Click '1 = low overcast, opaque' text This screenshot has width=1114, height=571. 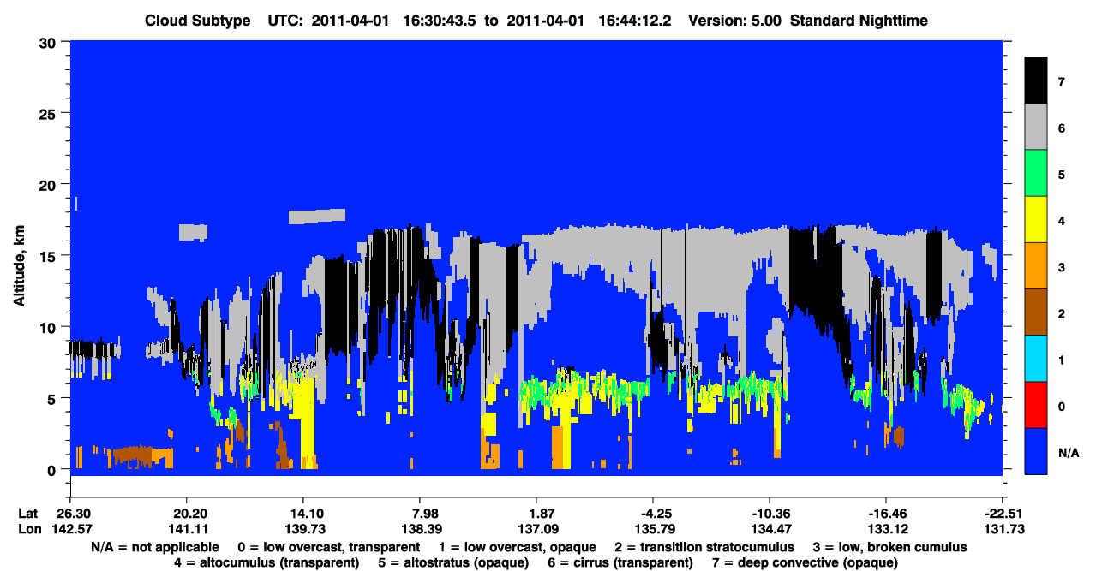[519, 547]
